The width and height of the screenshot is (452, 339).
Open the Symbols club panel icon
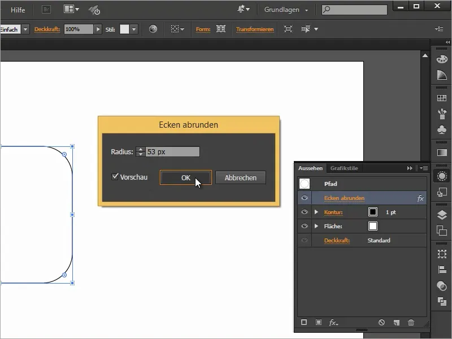coord(442,129)
